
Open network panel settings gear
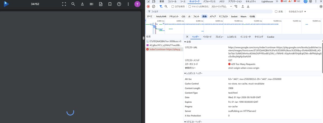(321, 6)
